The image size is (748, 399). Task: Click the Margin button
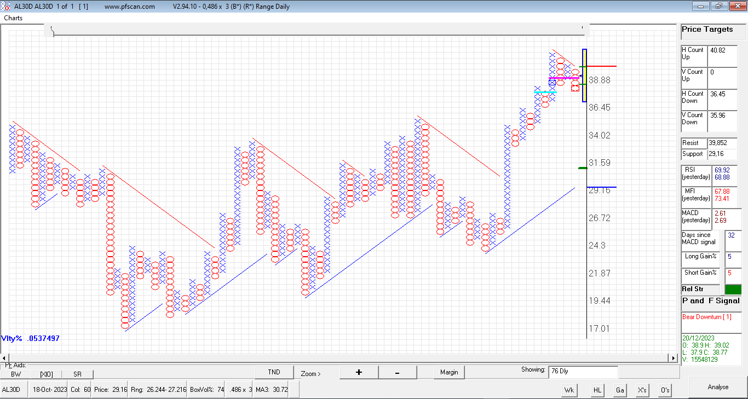pyautogui.click(x=449, y=372)
